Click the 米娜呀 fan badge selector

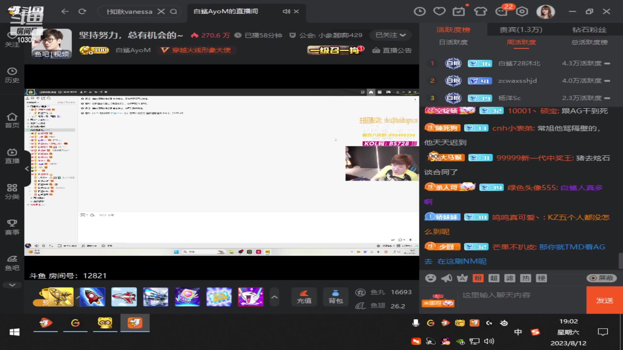(438, 301)
